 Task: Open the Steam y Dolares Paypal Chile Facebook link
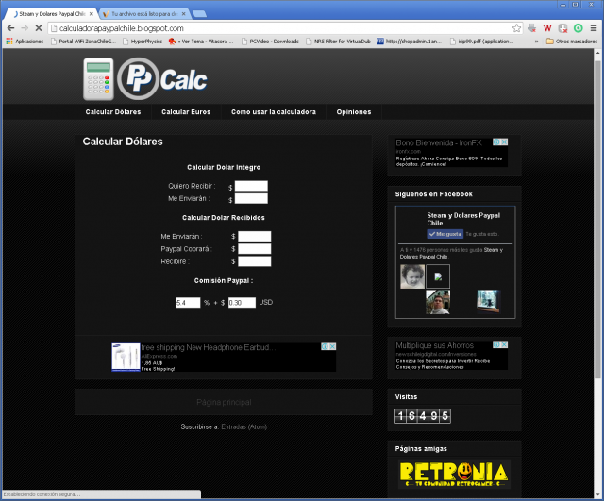[463, 219]
